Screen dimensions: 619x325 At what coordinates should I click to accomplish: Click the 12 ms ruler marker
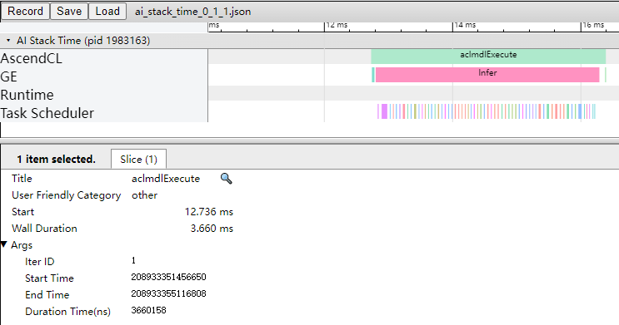pos(337,25)
